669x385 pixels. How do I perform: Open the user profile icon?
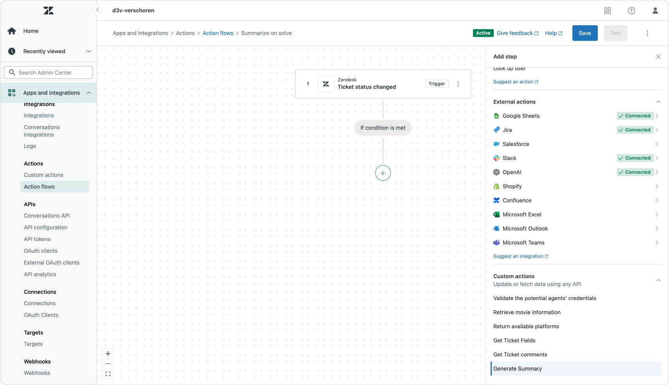[655, 11]
